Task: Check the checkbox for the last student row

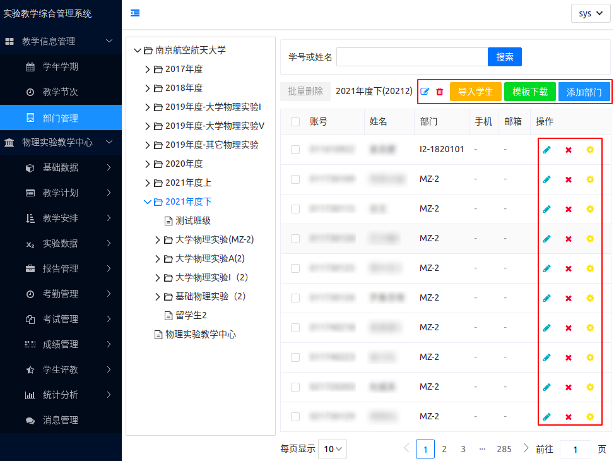Action: coord(295,417)
